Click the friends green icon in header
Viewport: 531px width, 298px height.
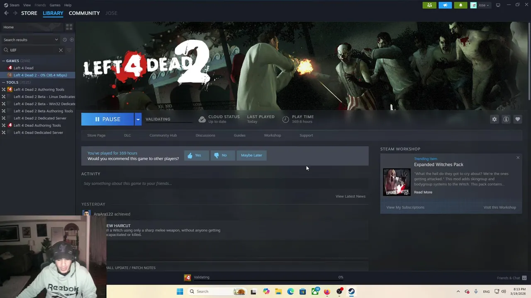coord(429,5)
